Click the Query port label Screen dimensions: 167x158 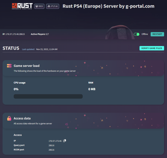click(19, 145)
